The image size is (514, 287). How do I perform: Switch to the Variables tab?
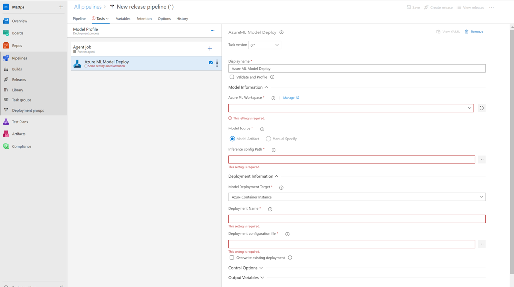[x=123, y=19]
